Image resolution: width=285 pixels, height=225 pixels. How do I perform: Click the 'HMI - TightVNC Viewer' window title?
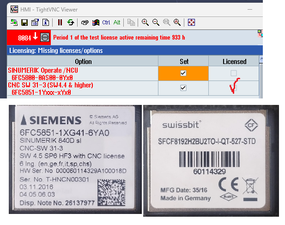(49, 9)
